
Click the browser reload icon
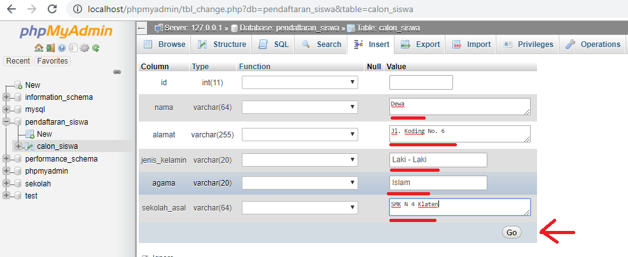[x=52, y=10]
